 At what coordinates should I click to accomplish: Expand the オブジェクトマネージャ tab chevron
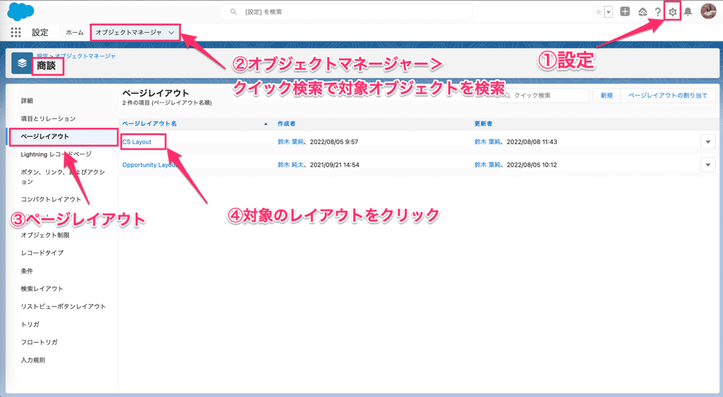[x=172, y=33]
